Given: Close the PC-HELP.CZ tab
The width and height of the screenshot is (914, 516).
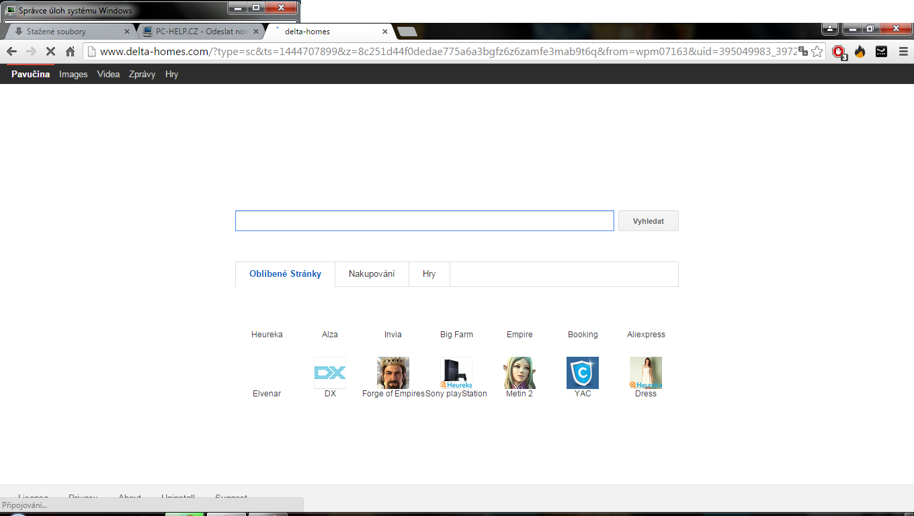Looking at the screenshot, I should [x=256, y=32].
